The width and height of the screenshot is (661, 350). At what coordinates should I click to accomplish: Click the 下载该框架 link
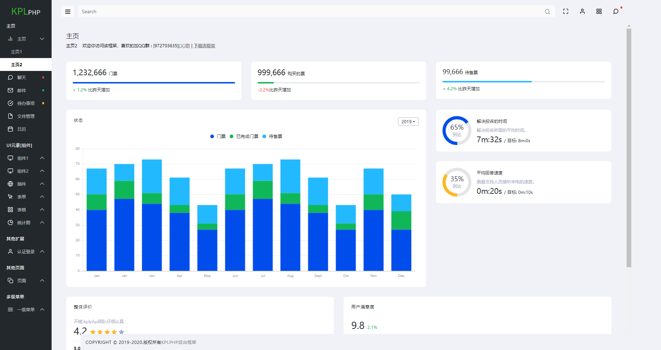pos(204,46)
